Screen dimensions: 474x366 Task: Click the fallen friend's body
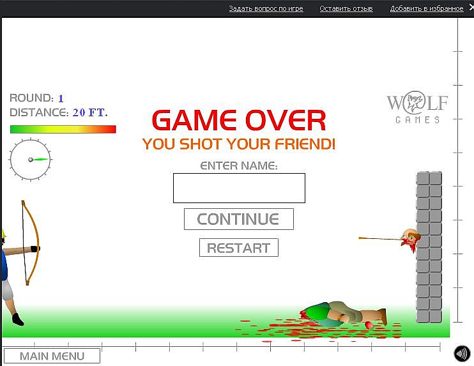coord(343,314)
